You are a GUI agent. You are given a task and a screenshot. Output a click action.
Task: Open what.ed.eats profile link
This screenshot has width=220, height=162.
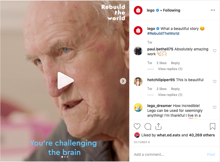coord(169,135)
